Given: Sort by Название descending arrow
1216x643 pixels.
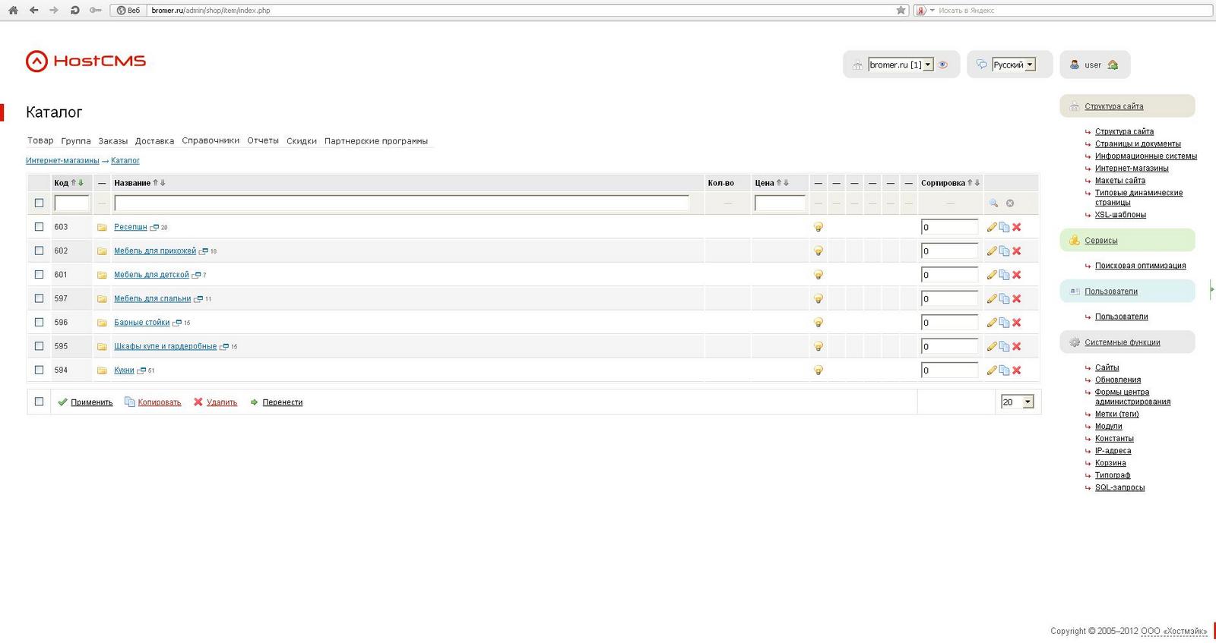Looking at the screenshot, I should click(163, 183).
